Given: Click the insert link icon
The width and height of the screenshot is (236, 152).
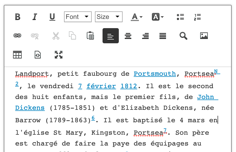Looking at the screenshot, I should pyautogui.click(x=17, y=36).
